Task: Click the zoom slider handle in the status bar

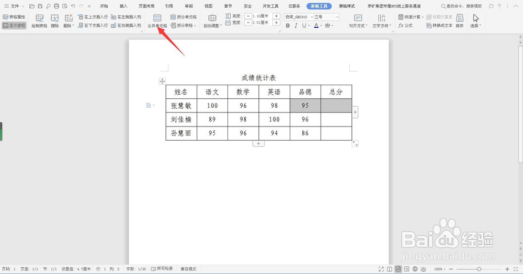Action: point(479,269)
